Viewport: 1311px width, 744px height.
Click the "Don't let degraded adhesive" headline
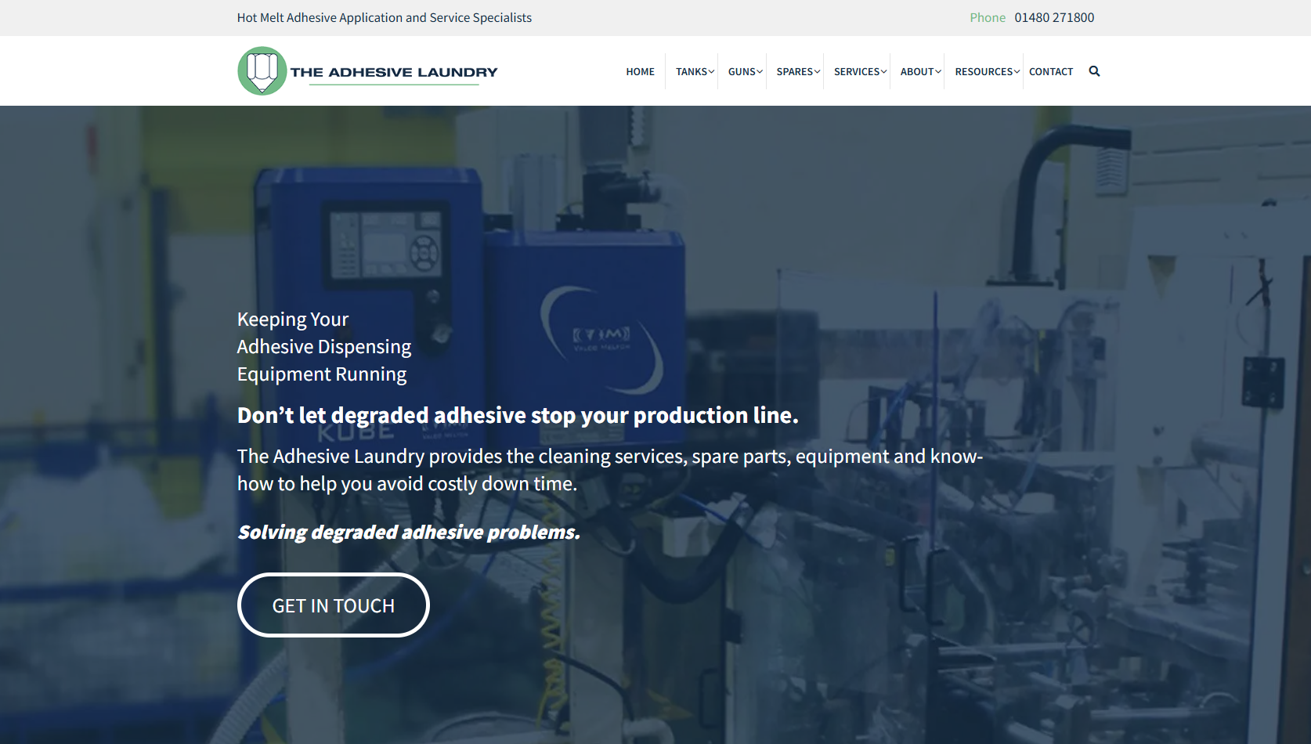[517, 415]
